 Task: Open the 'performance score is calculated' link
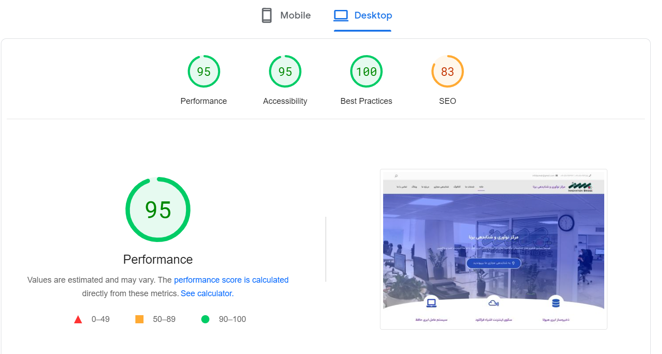(231, 280)
